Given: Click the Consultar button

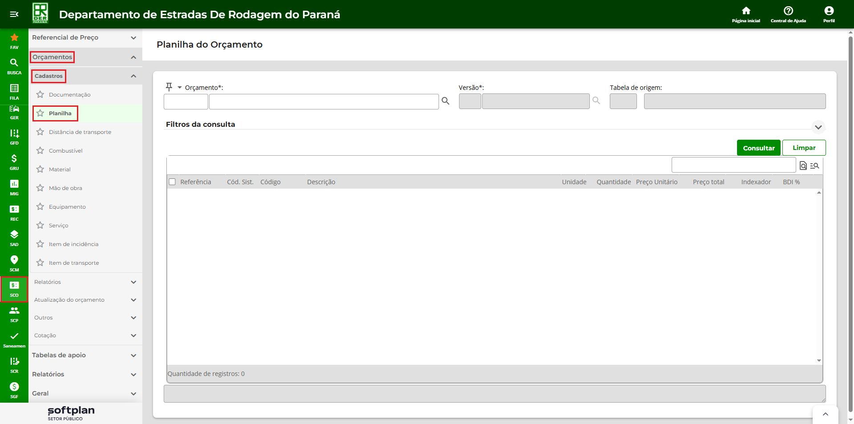Looking at the screenshot, I should point(758,148).
